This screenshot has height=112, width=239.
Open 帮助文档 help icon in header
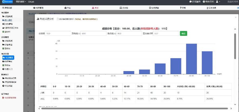tap(204, 2)
